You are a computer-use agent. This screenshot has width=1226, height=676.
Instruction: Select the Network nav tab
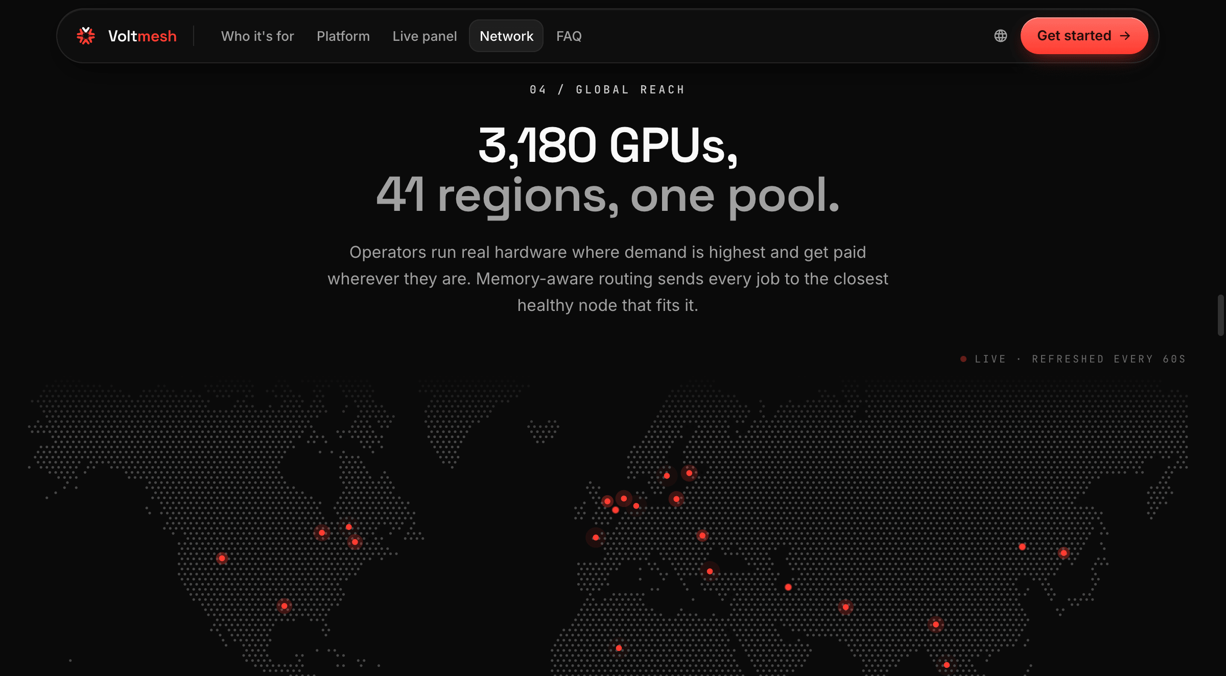[x=506, y=36]
